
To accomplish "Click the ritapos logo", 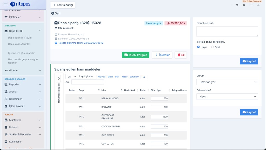I will 20,4.
